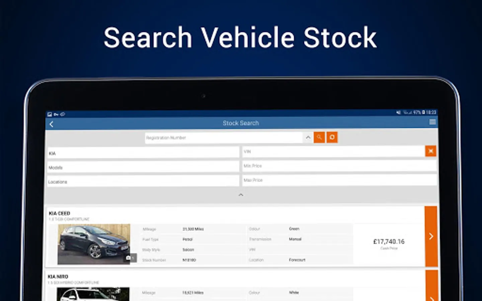Check the muted sound status icon
The width and height of the screenshot is (482, 301).
(398, 112)
